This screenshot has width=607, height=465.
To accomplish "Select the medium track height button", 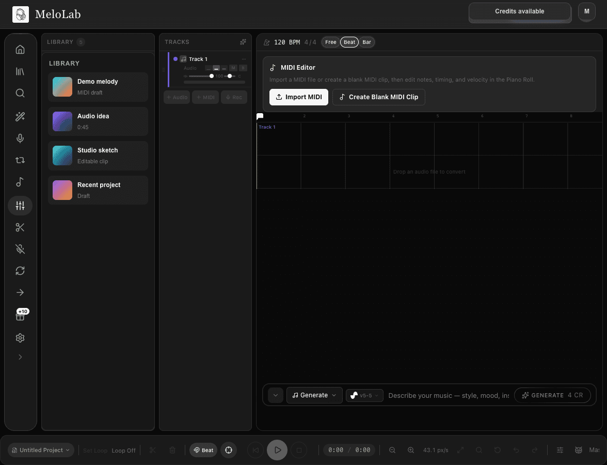I will [x=216, y=68].
